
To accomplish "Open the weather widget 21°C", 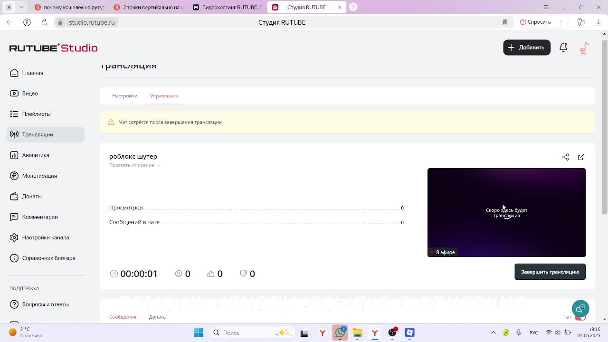I will [x=26, y=332].
